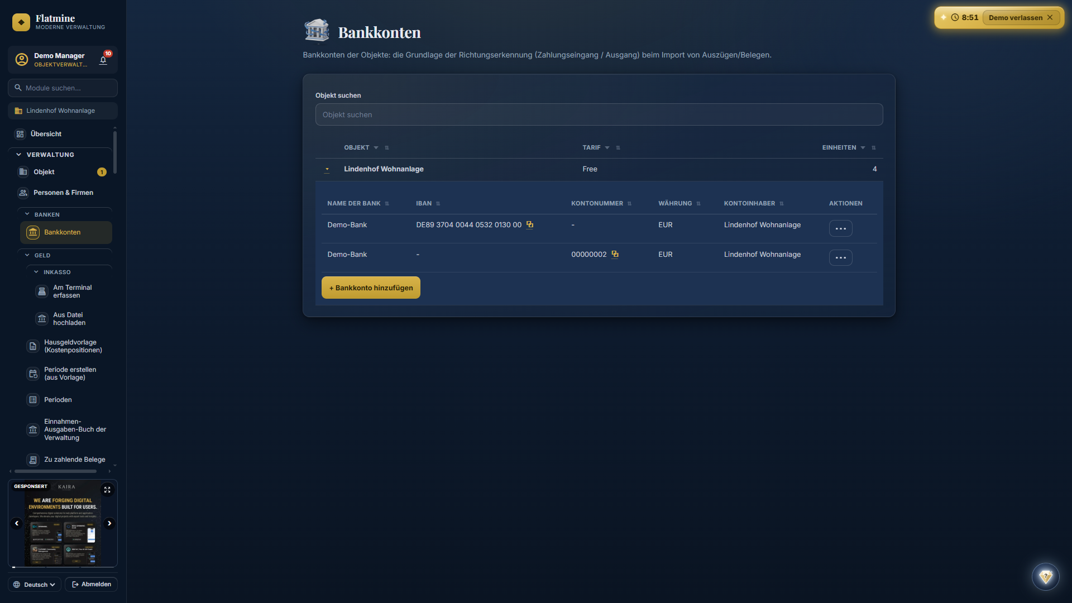This screenshot has width=1072, height=603.
Task: Click the Flatmine logo icon
Action: (21, 22)
